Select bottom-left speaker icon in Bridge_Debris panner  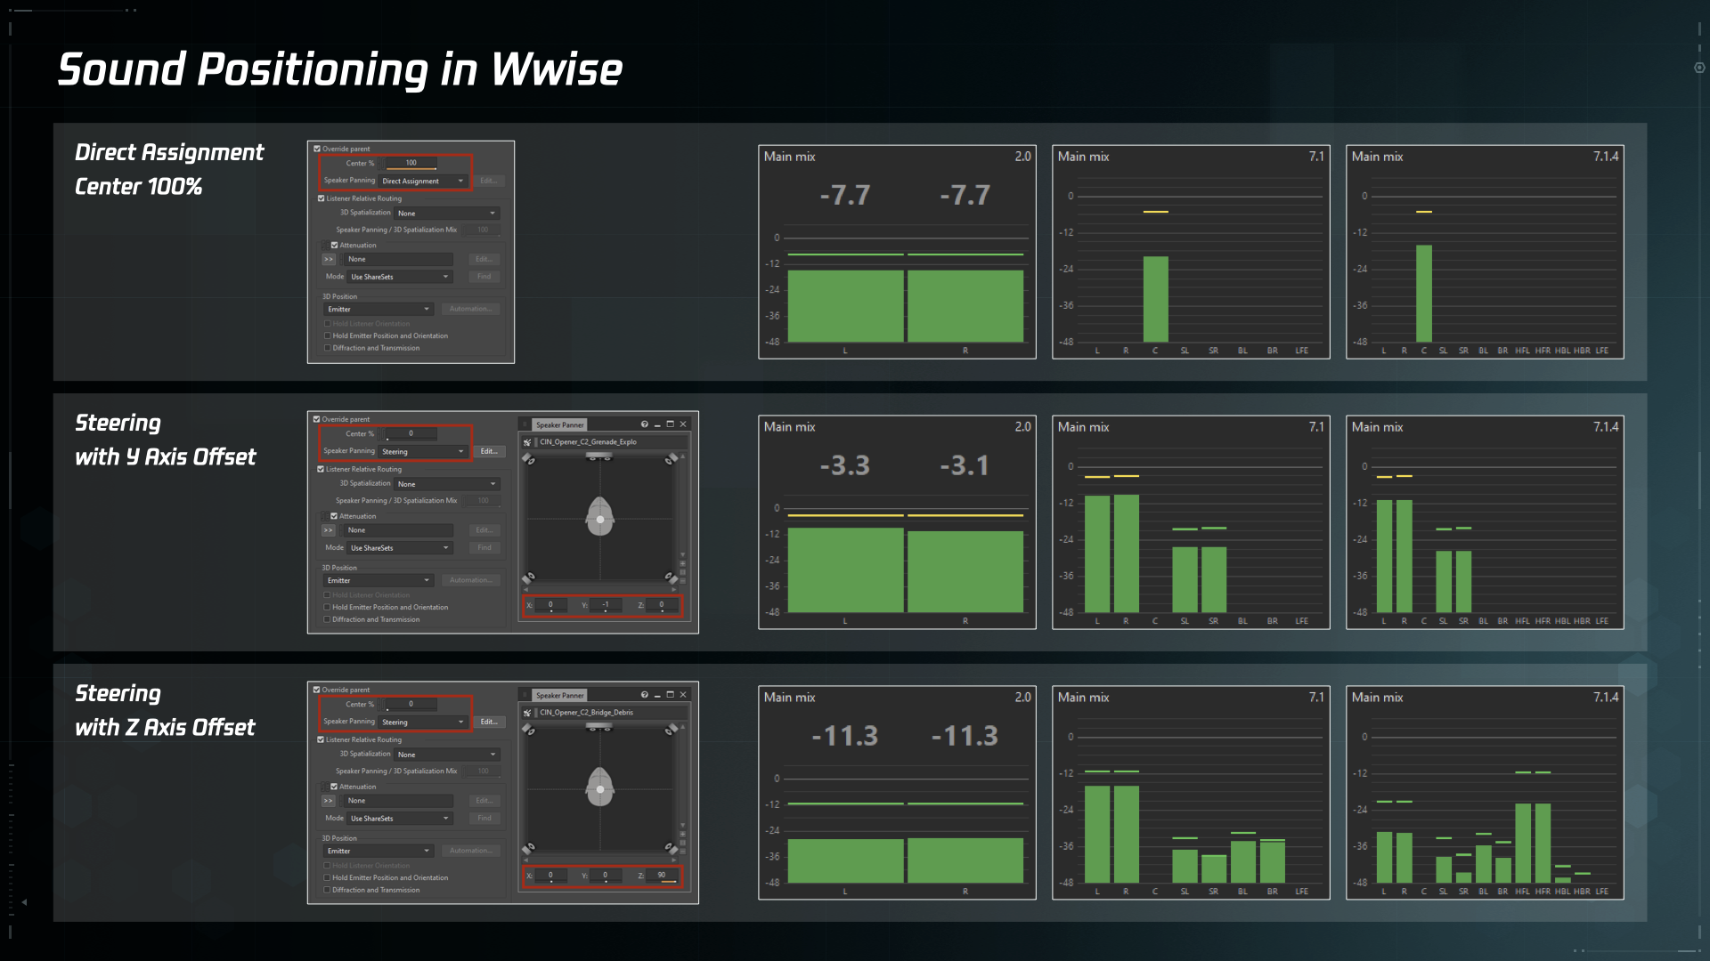tap(528, 848)
